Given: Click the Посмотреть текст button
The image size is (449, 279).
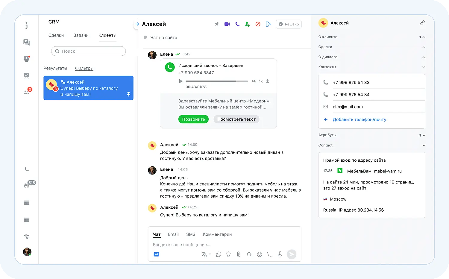Looking at the screenshot, I should 236,119.
